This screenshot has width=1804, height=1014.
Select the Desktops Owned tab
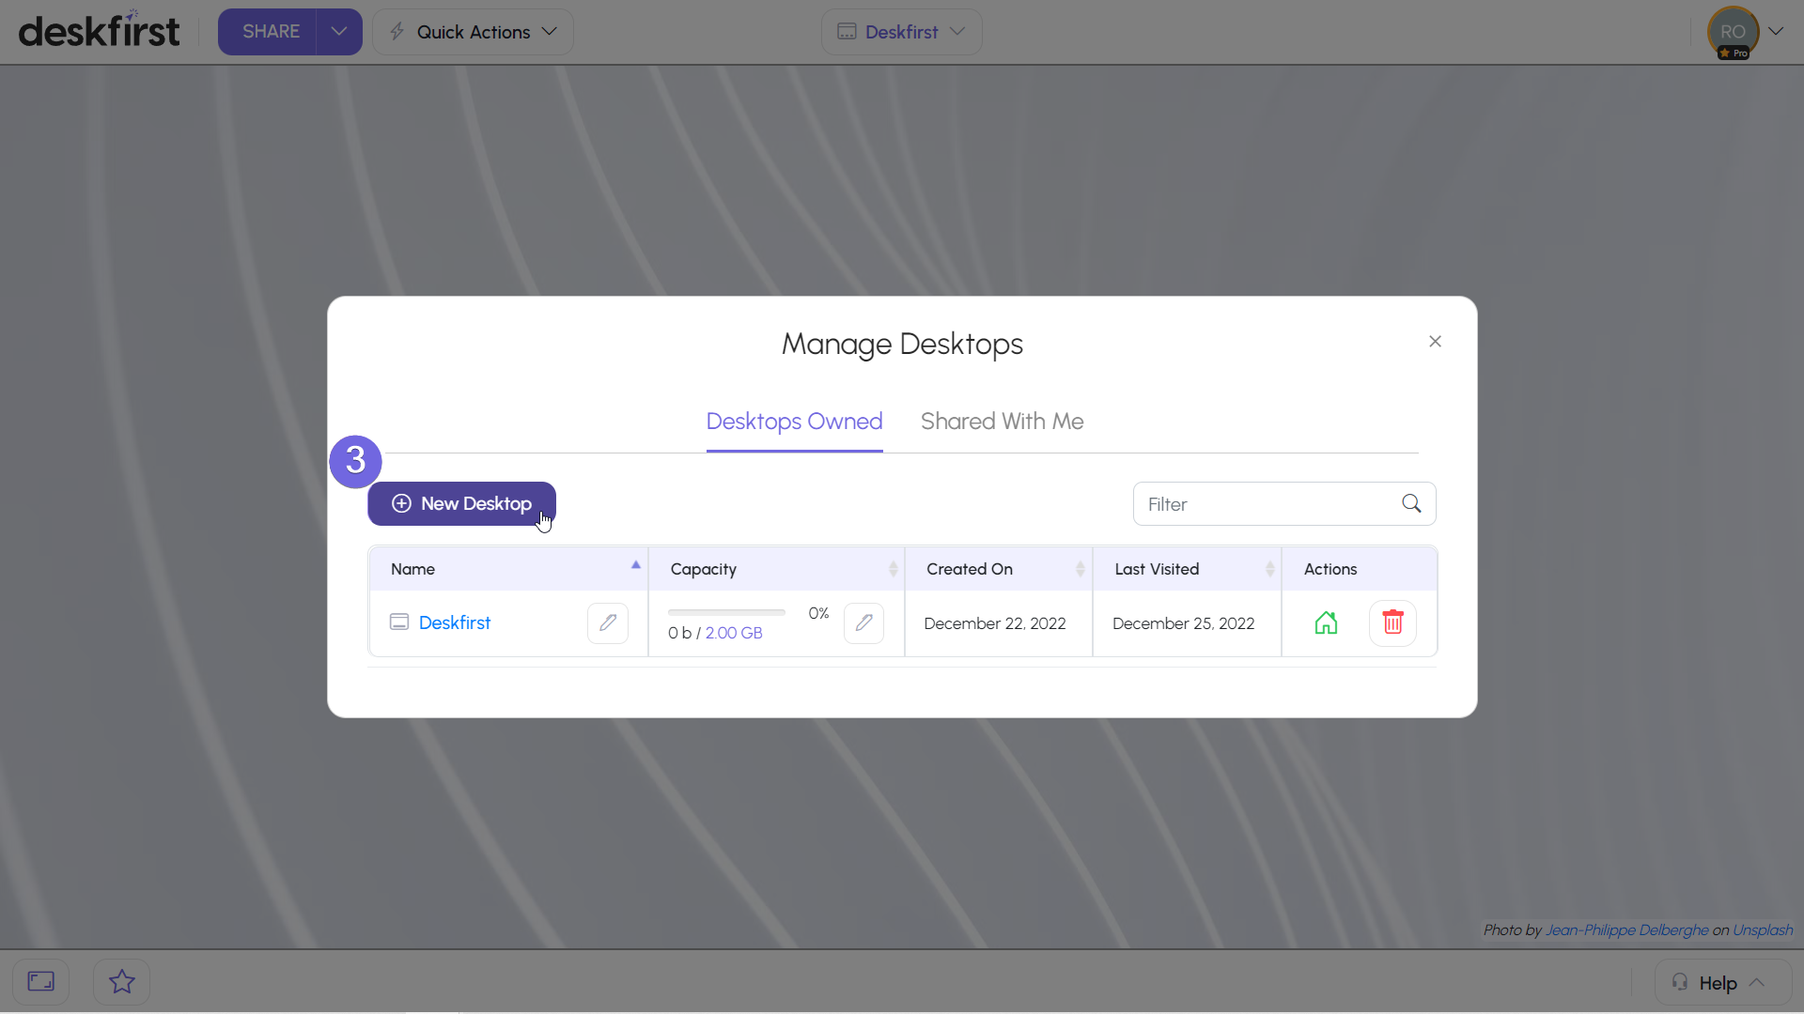point(794,422)
